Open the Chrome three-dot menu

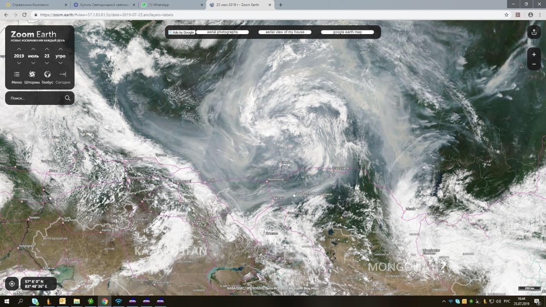pyautogui.click(x=540, y=14)
